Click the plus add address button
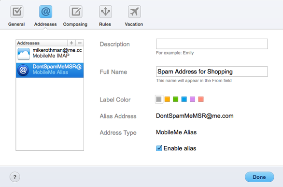Screen dimensions: 283x187 tap(71, 43)
